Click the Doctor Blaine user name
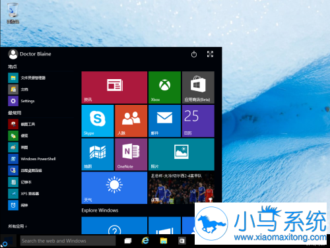 [x=36, y=54]
